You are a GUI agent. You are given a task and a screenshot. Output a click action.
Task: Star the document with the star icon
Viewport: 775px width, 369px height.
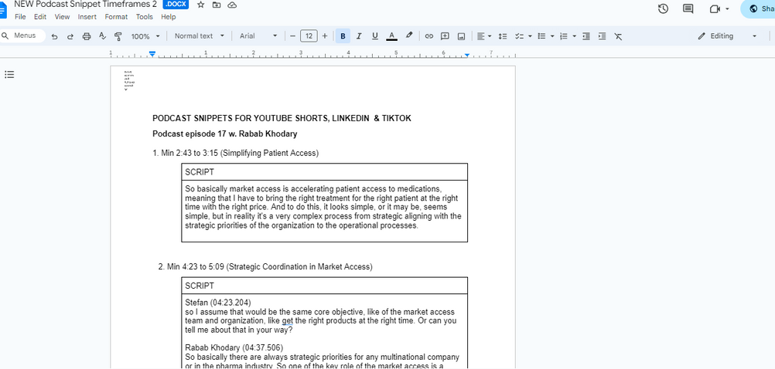click(201, 5)
